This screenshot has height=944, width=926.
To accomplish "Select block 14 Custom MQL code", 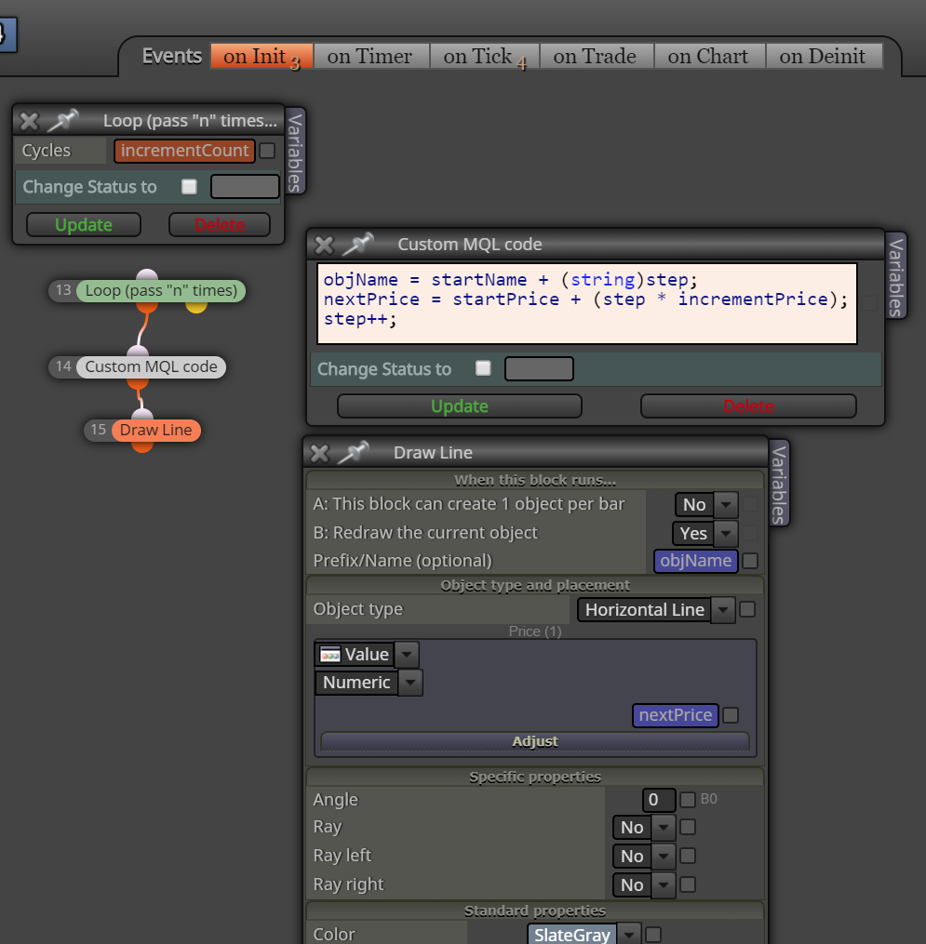I will point(151,367).
